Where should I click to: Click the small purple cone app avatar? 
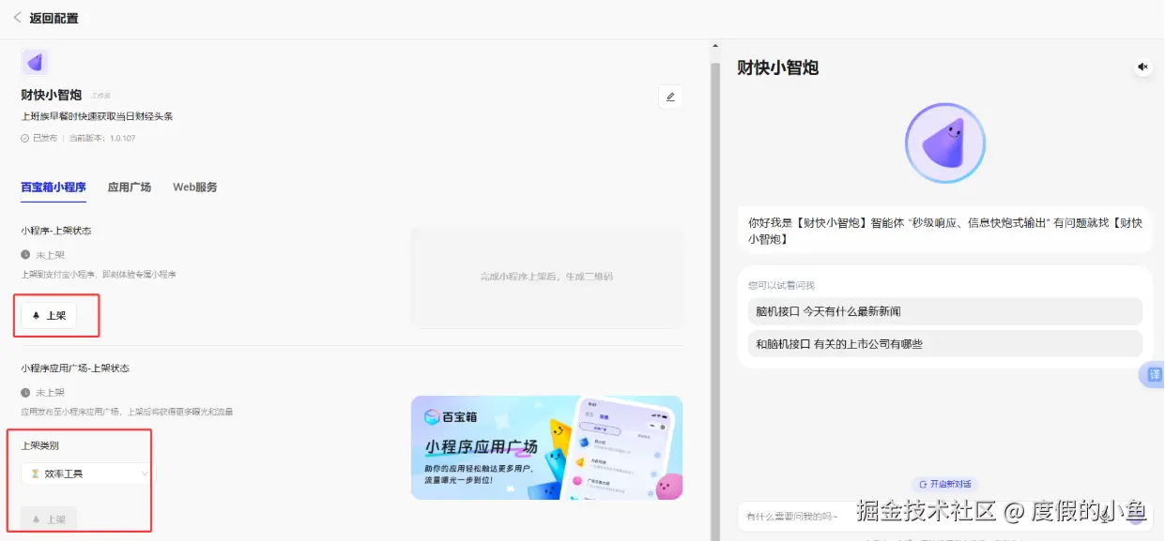point(35,63)
